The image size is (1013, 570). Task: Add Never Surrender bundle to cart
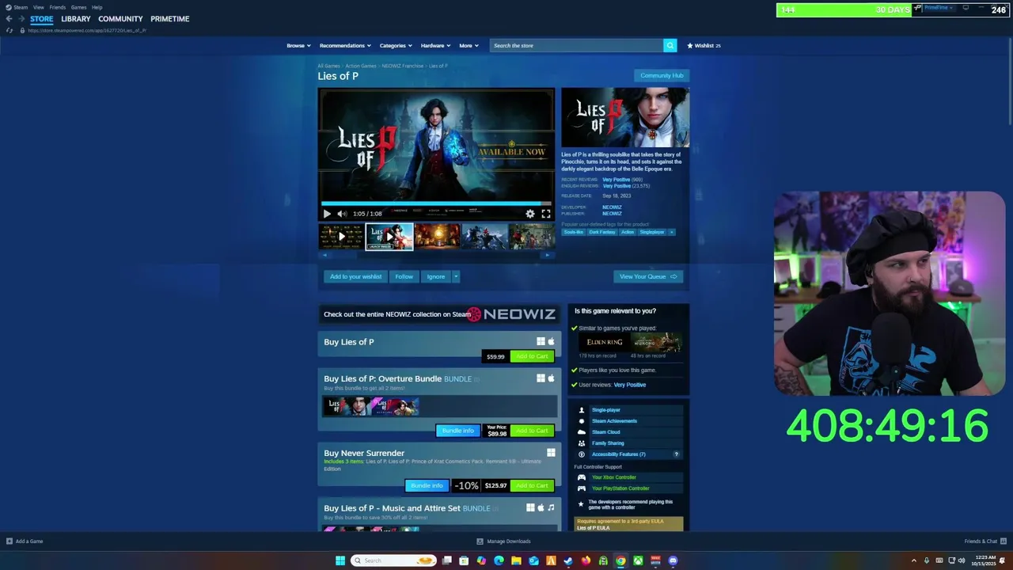532,485
